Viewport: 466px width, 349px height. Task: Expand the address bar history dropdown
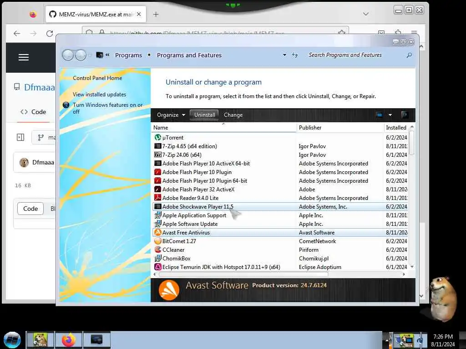pyautogui.click(x=284, y=55)
